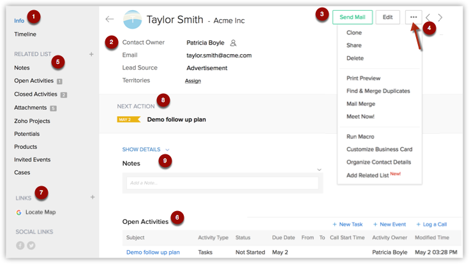This screenshot has height=264, width=469.
Task: Open the Facebook social link icon
Action: click(x=20, y=246)
